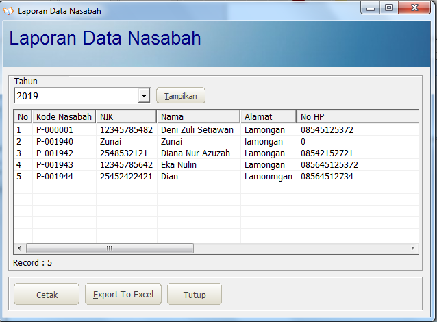Minimize the Laporan Data Nasabah window
Viewport: 437px width, 322px height.
coord(371,8)
